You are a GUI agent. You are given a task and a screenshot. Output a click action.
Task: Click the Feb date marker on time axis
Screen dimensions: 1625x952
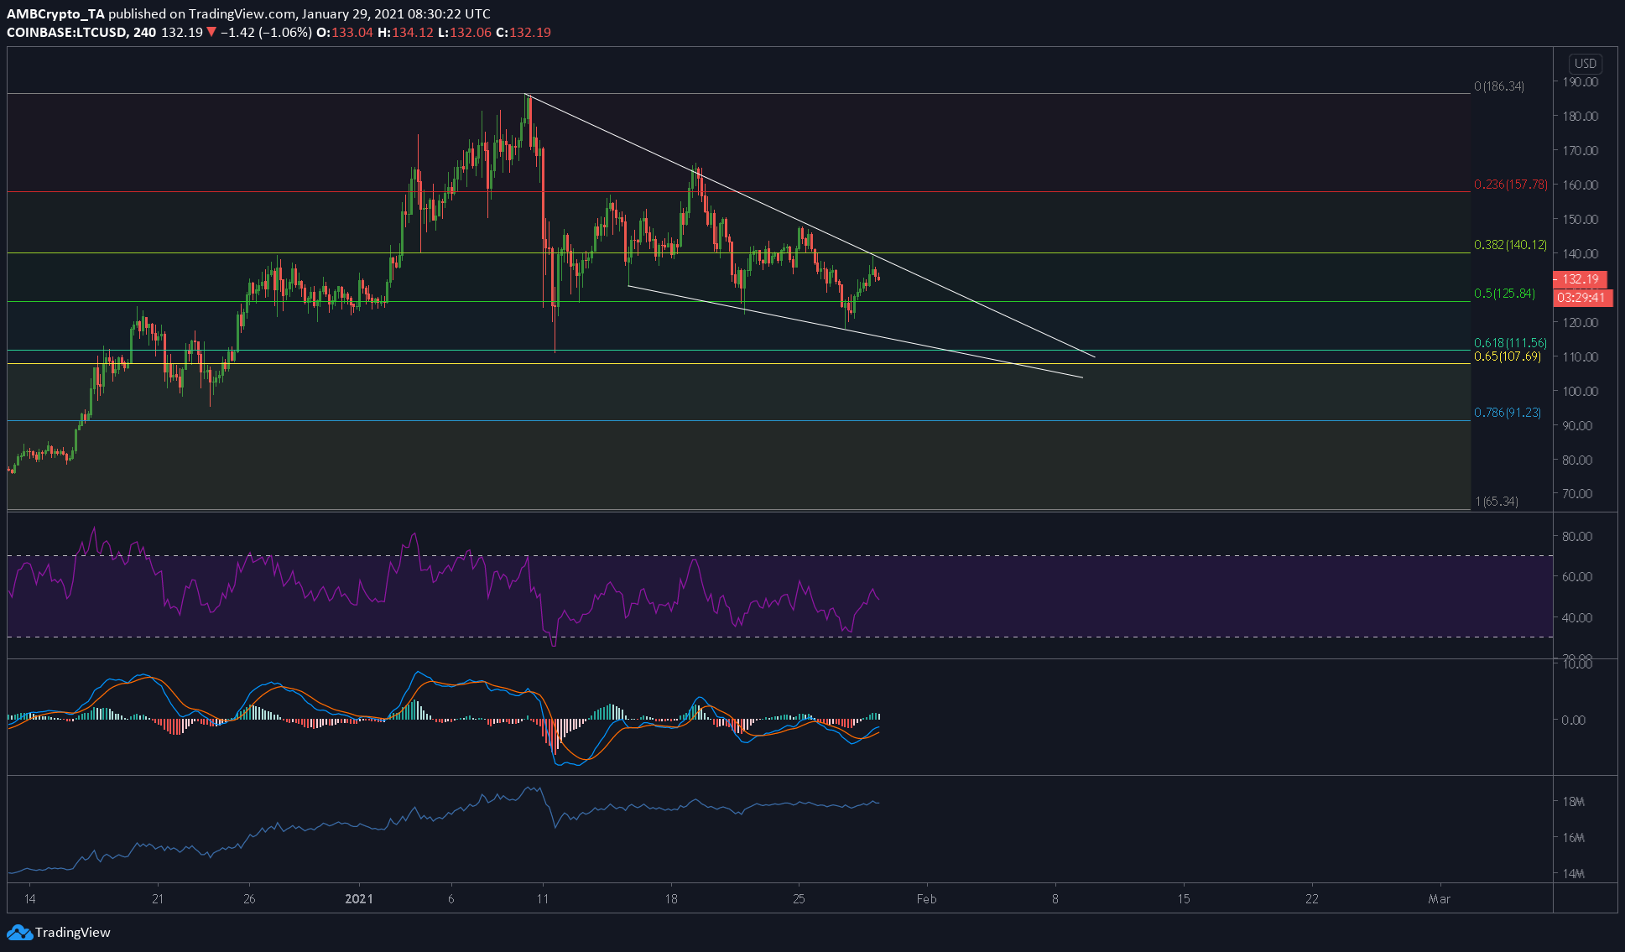926,899
